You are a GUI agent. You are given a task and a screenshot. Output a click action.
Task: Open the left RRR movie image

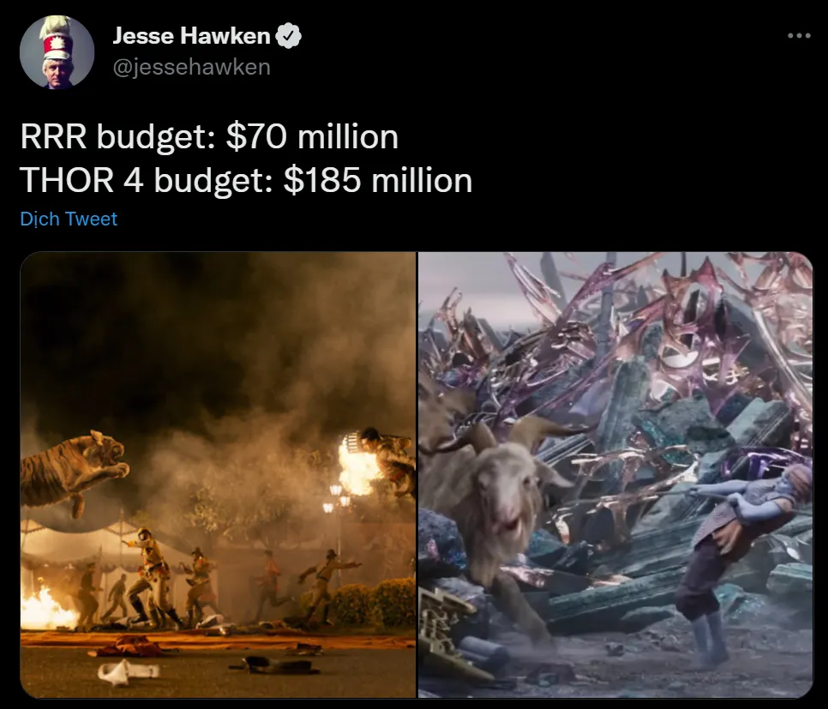[x=218, y=475]
